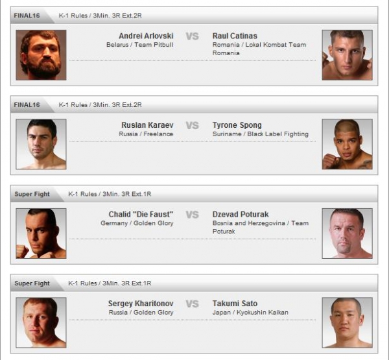Open Raul Catinas fighter name link
Image resolution: width=389 pixels, height=360 pixels.
pos(235,36)
